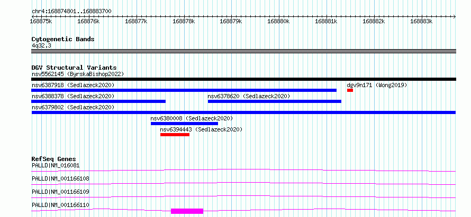Click the Cytogenetic Bands track heading
Screen dimensions: 471x217
(x=63, y=39)
